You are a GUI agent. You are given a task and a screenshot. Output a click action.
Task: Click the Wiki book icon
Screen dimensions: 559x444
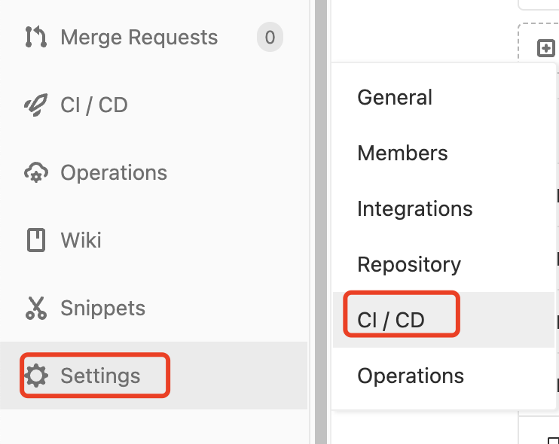35,240
